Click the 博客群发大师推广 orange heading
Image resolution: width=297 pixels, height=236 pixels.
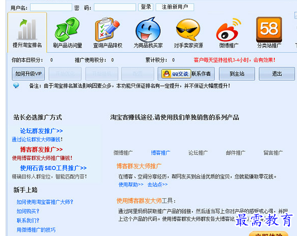139,166
